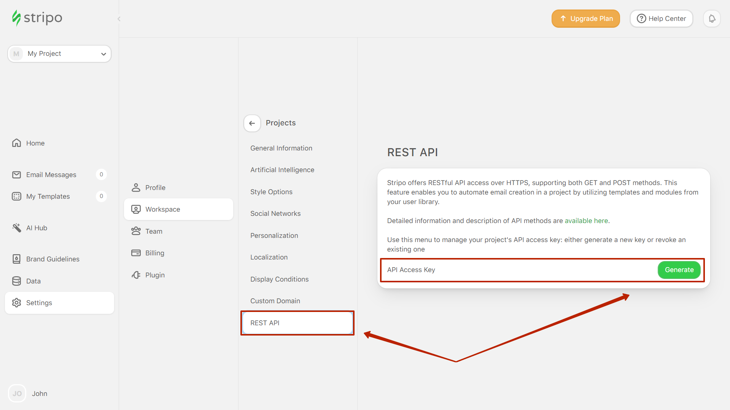Collapse the left sidebar chevron

(119, 19)
